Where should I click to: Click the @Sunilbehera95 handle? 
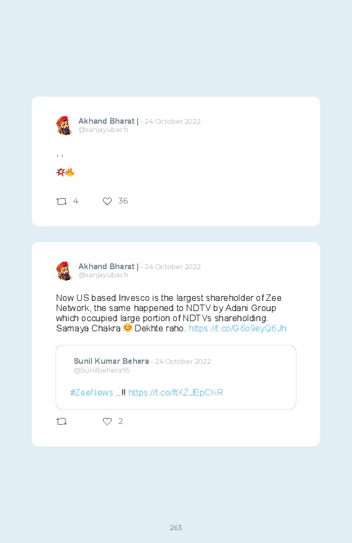pyautogui.click(x=102, y=371)
